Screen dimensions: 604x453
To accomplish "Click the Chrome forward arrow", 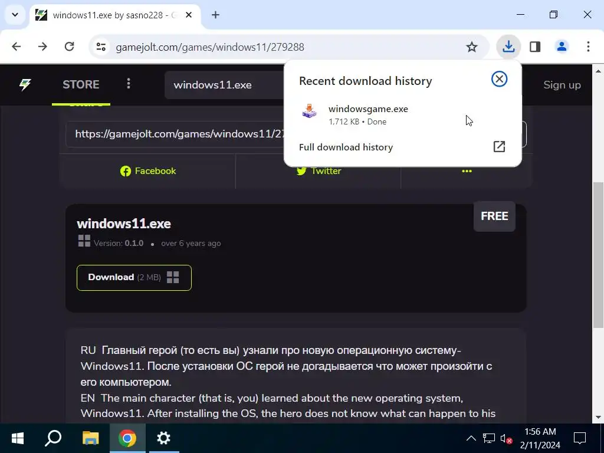I will [42, 47].
